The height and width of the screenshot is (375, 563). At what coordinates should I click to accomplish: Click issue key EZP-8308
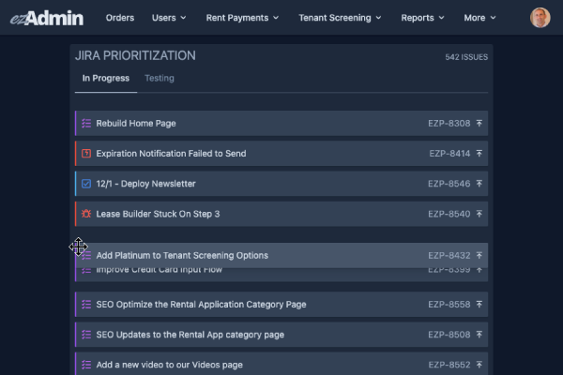click(x=449, y=124)
